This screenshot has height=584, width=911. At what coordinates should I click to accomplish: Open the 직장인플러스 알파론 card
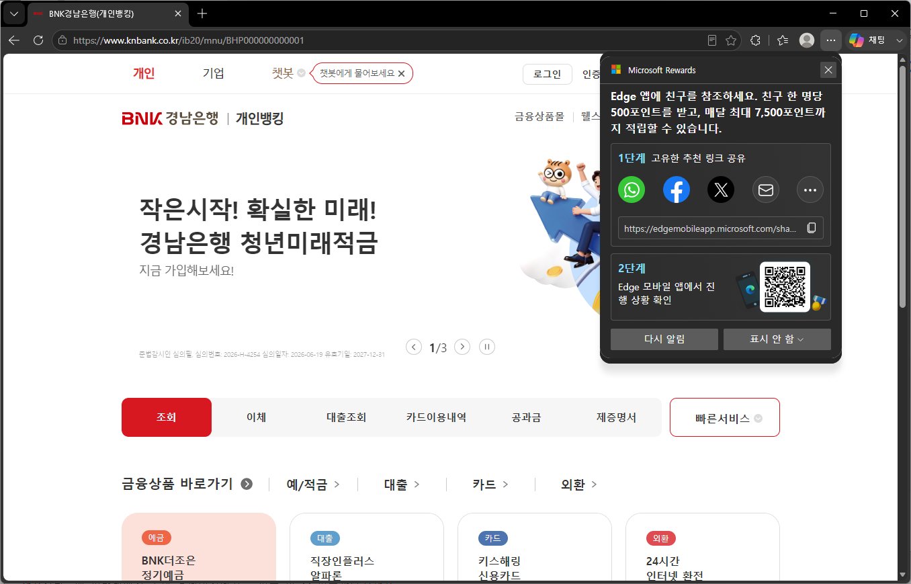pyautogui.click(x=367, y=548)
